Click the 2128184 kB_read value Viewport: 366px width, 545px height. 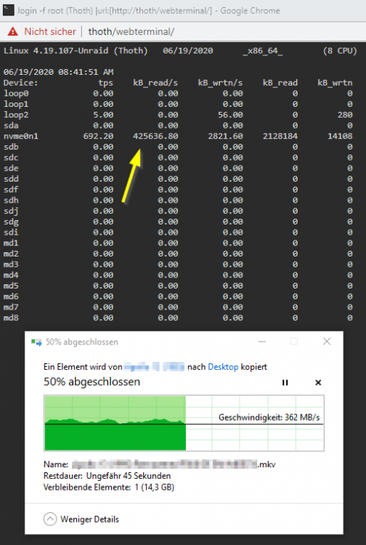[x=280, y=136]
